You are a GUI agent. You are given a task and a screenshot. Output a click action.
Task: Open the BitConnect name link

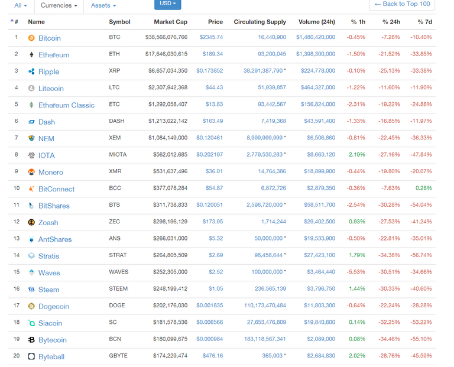tap(57, 189)
